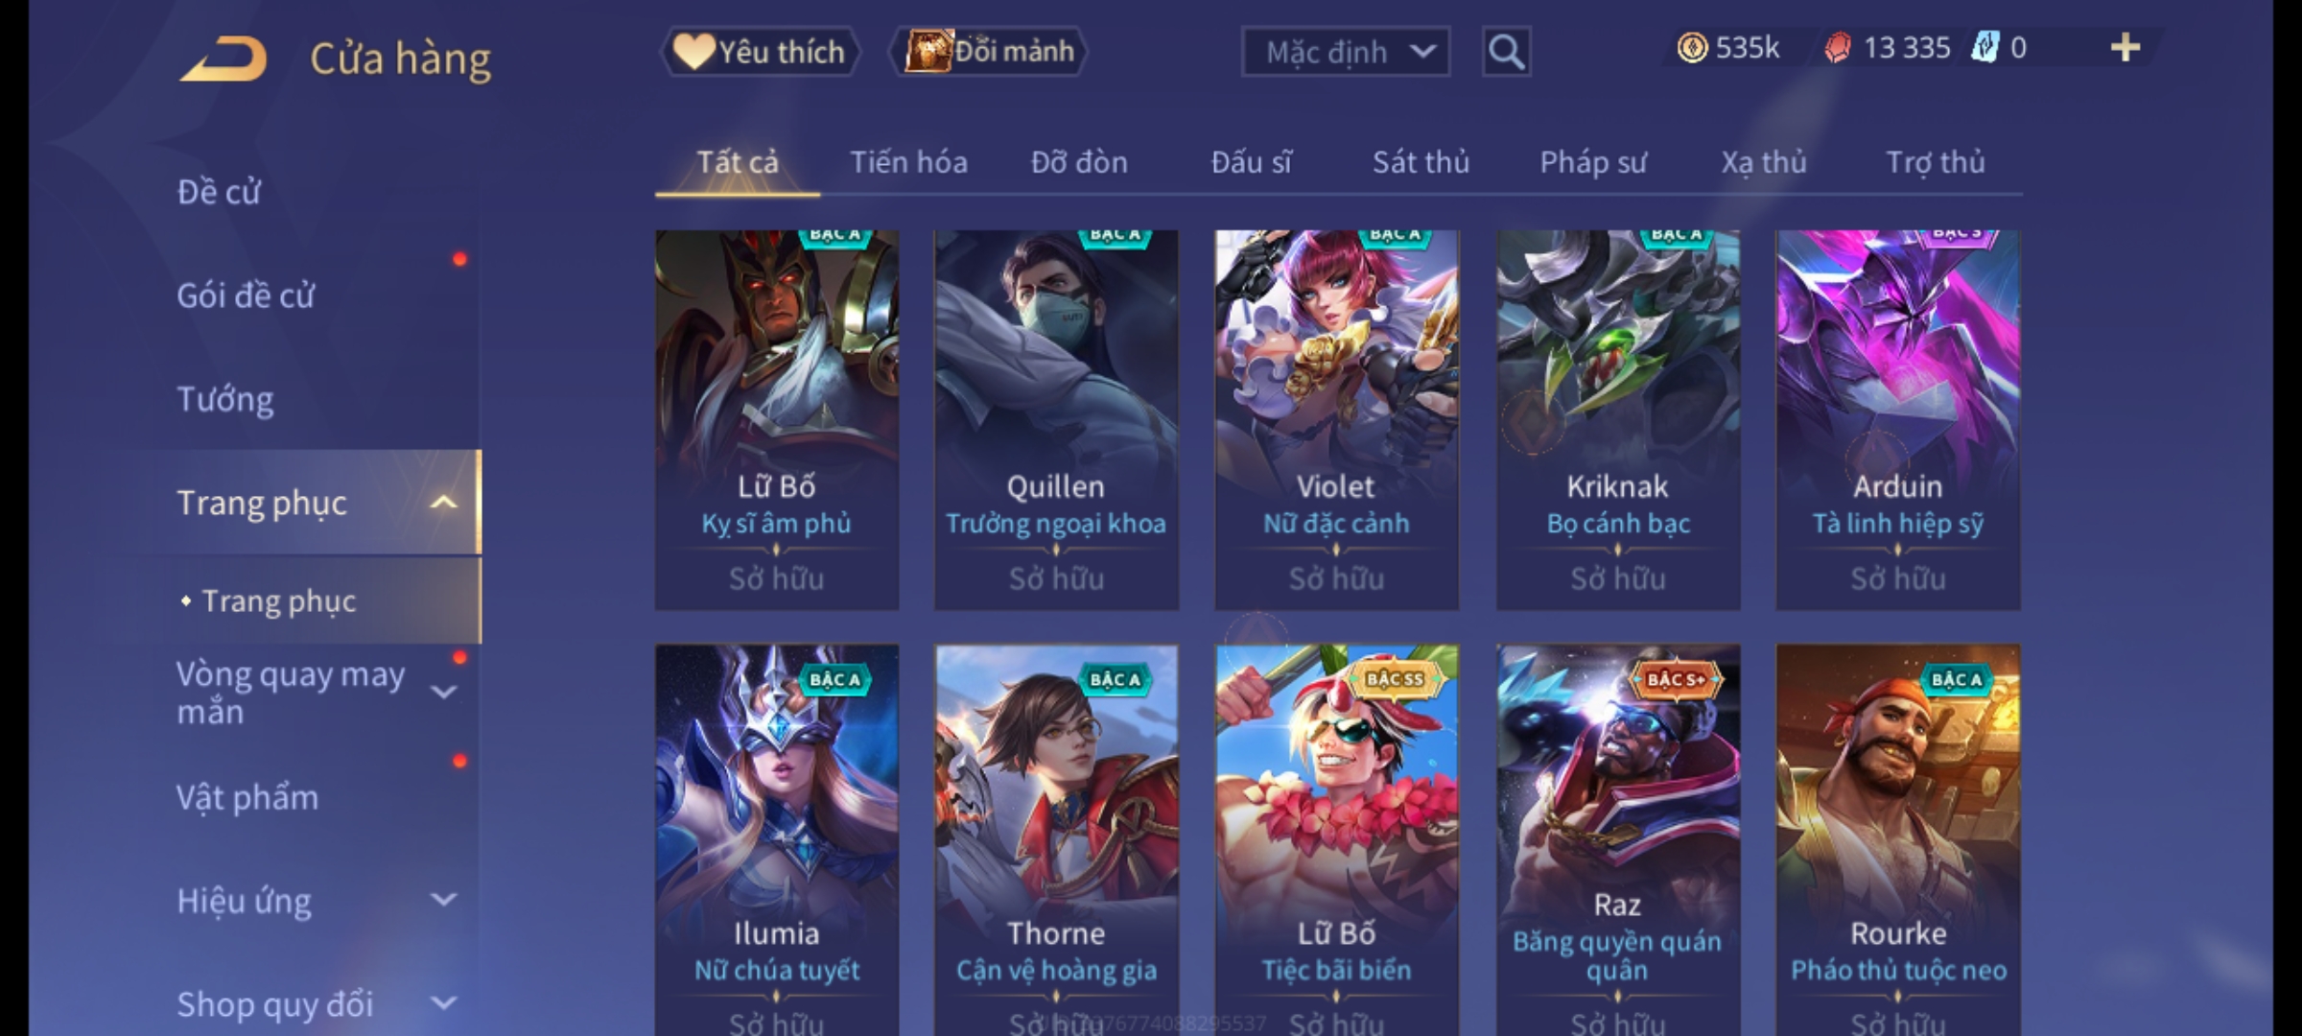Open Đổi mảnh fragment exchange

pos(989,52)
